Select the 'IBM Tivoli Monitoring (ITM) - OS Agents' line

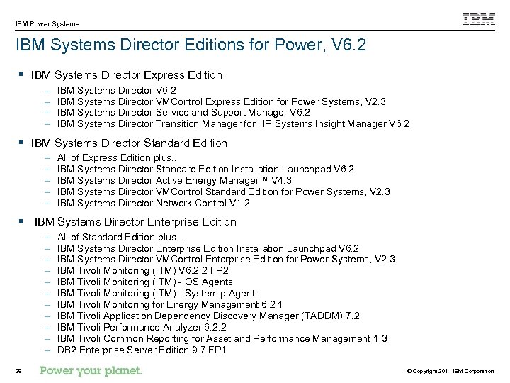pos(145,282)
